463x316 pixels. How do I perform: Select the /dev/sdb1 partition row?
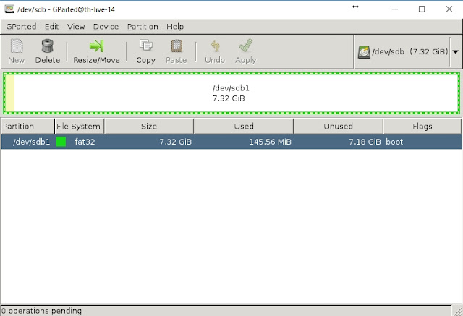[x=231, y=142]
